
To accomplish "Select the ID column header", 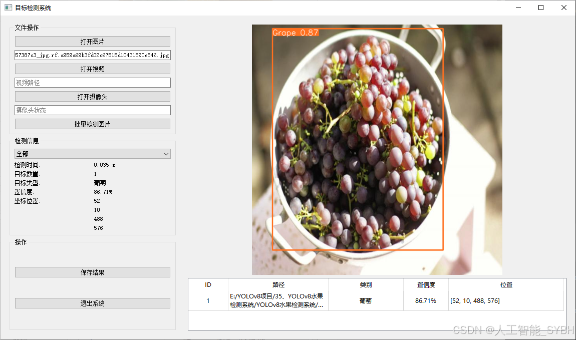I will point(208,284).
